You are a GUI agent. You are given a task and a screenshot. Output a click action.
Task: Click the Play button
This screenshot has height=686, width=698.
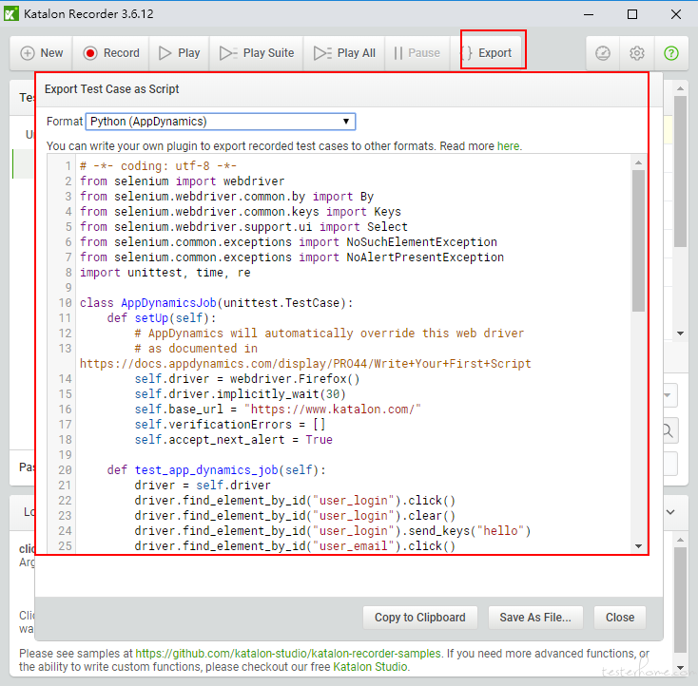point(180,53)
